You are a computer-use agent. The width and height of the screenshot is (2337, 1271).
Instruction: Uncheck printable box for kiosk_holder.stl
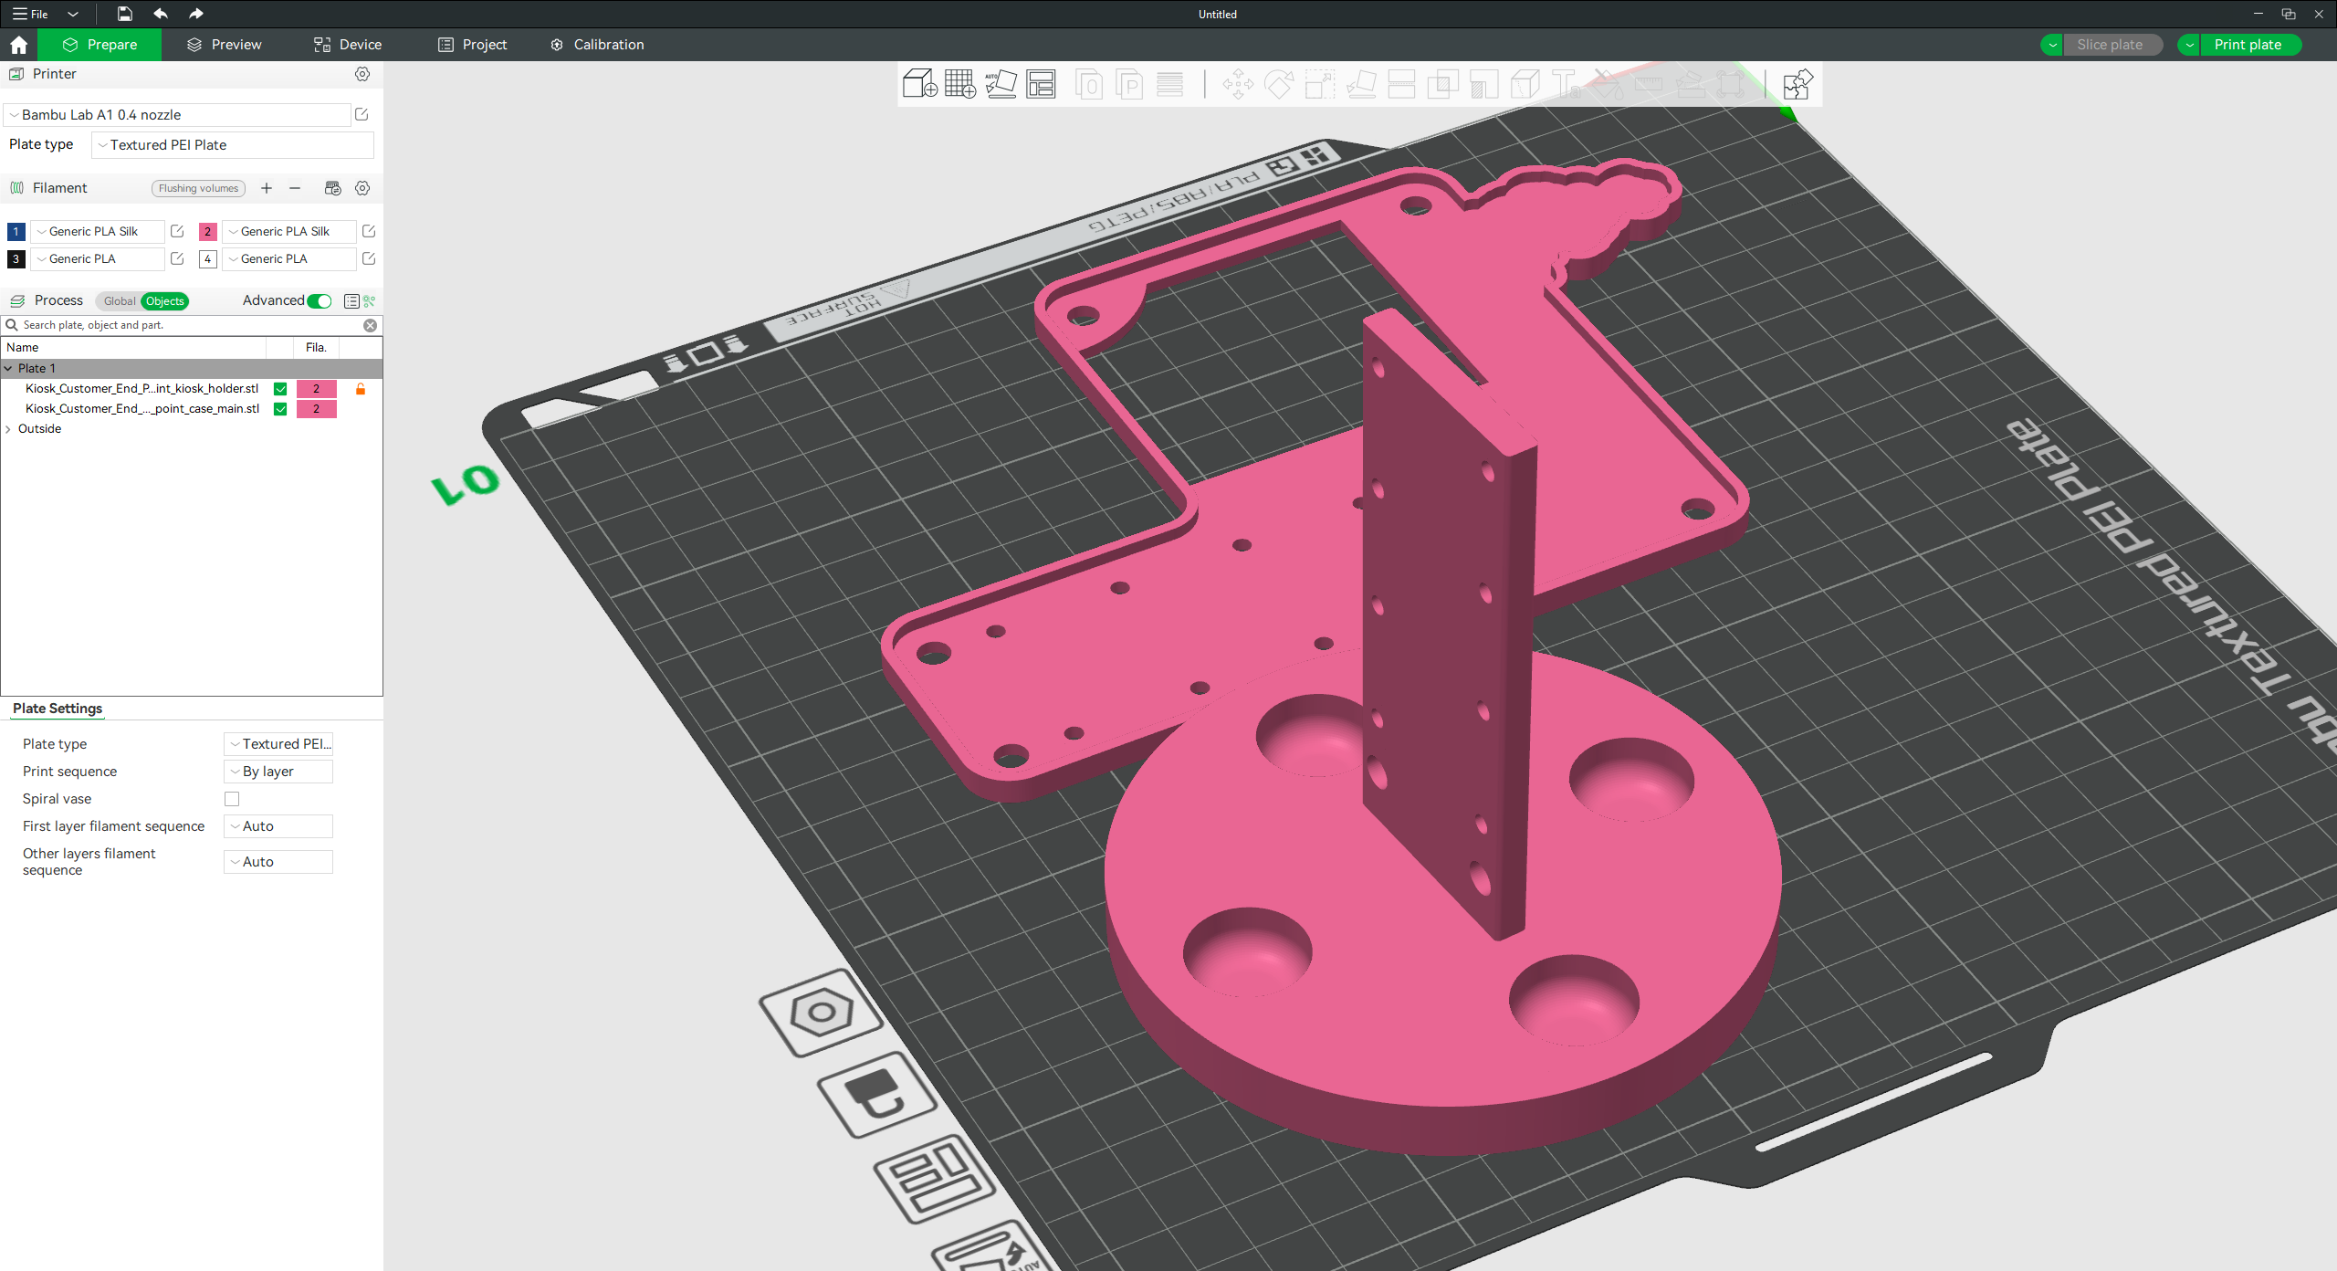coord(280,389)
